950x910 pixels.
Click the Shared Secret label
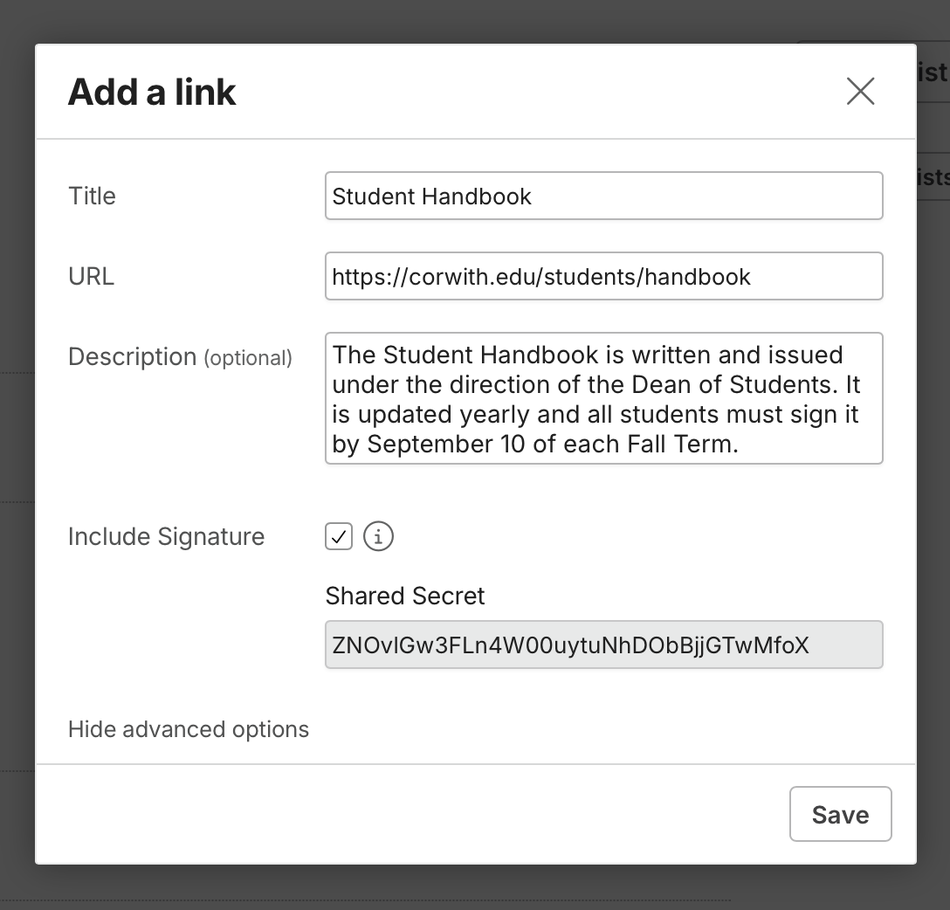(405, 596)
